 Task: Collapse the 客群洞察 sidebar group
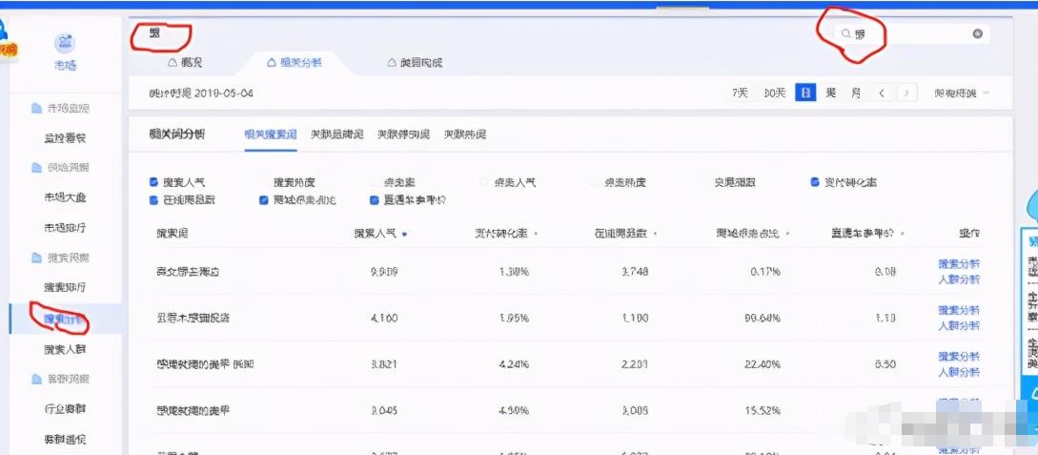pos(60,379)
